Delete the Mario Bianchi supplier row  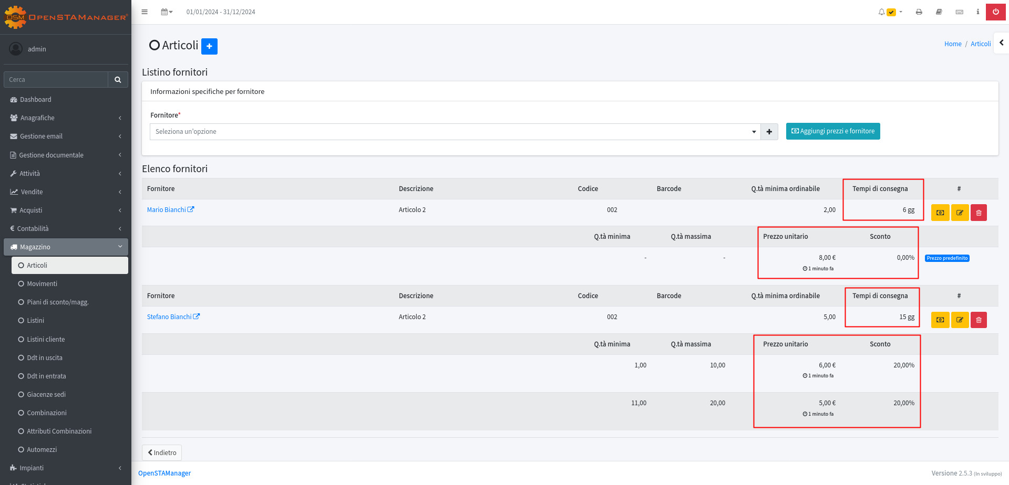click(979, 213)
